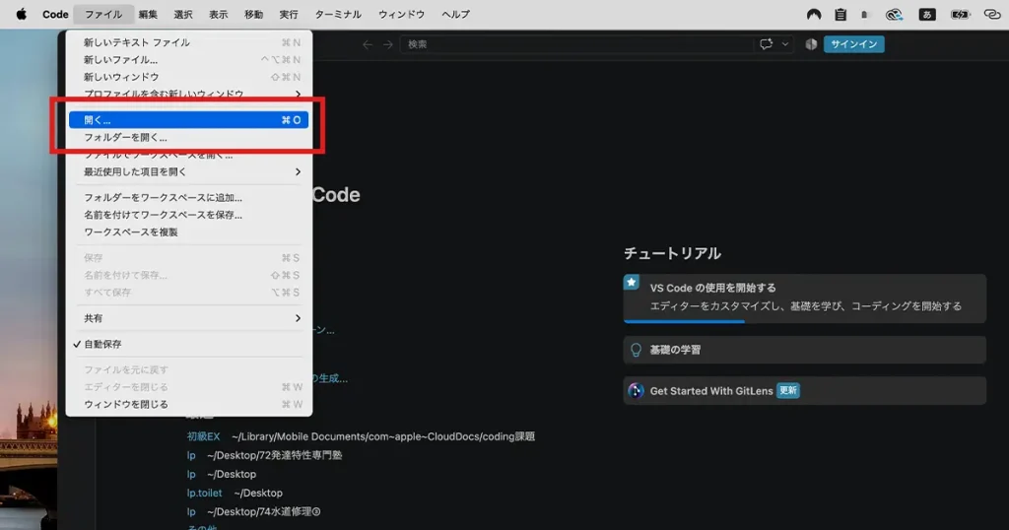The image size is (1009, 530).
Task: Choose ワークスペースを複製
Action: pyautogui.click(x=189, y=232)
